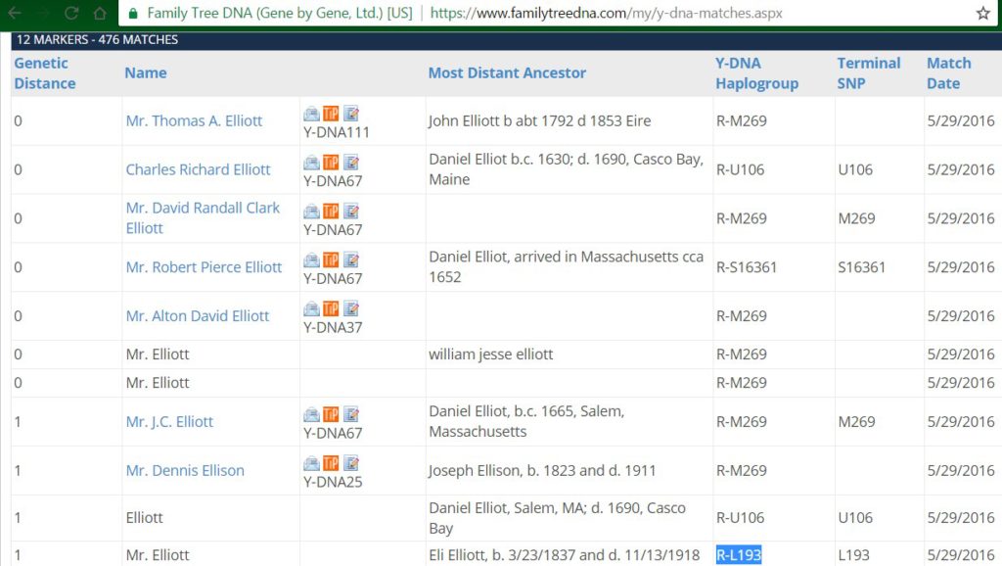Go back to the previous browser page
Image resolution: width=1002 pixels, height=566 pixels.
click(x=14, y=13)
